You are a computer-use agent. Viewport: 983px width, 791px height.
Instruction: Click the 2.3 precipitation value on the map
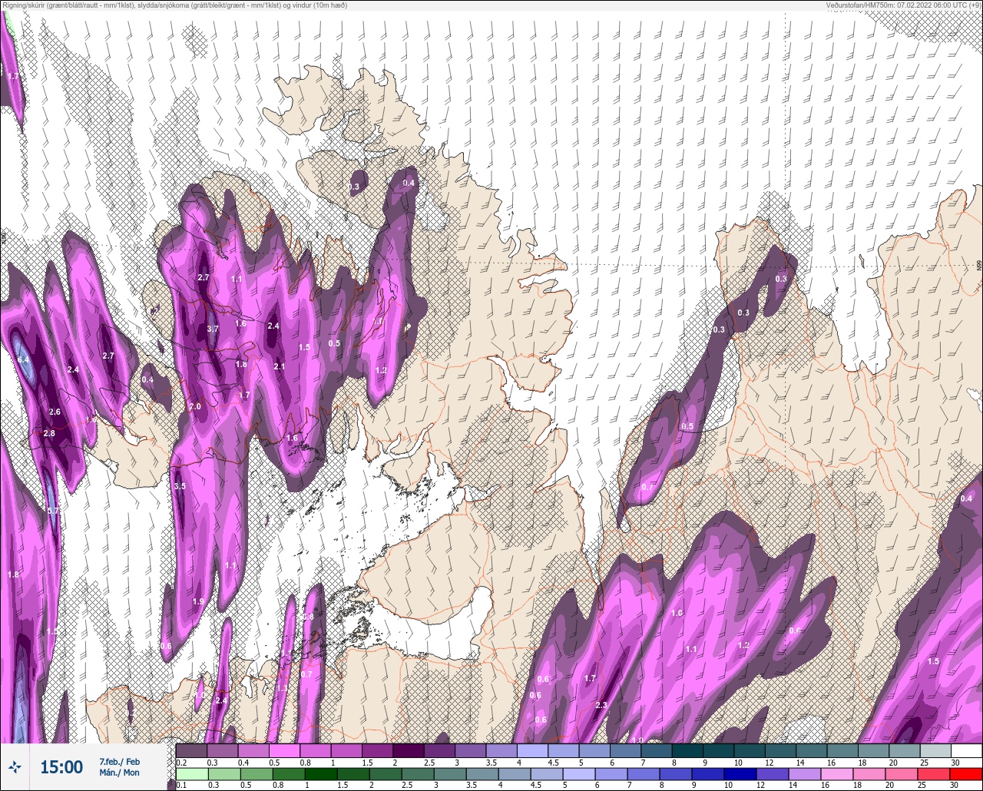point(601,706)
